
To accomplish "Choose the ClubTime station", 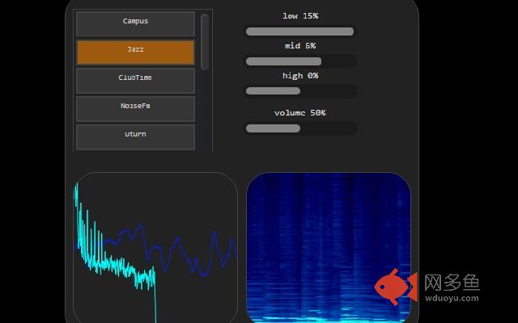I will tap(135, 81).
